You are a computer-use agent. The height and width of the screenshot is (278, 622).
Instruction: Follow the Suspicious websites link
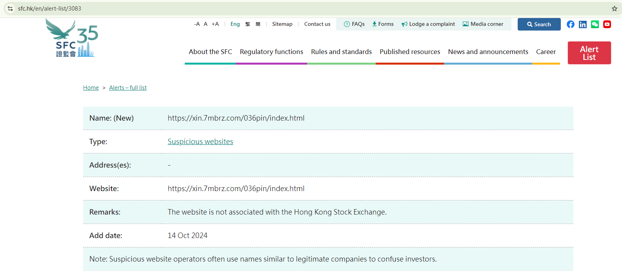coord(200,142)
